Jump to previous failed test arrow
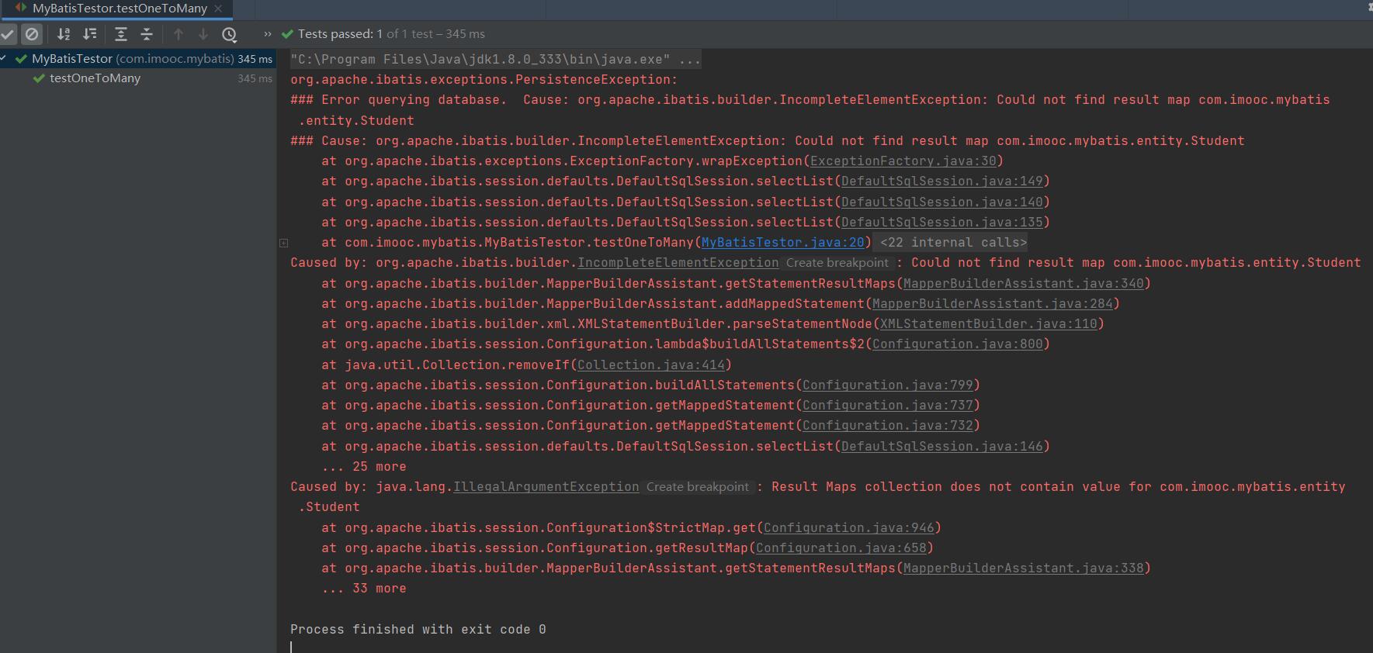 click(179, 34)
